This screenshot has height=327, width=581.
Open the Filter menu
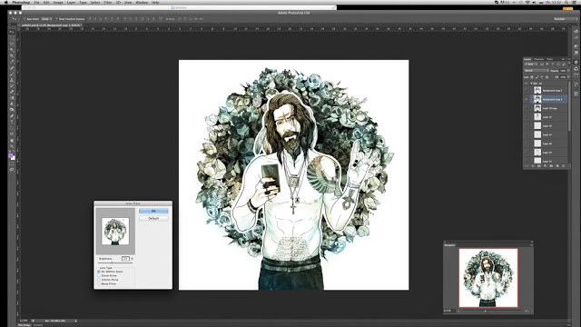click(x=108, y=2)
